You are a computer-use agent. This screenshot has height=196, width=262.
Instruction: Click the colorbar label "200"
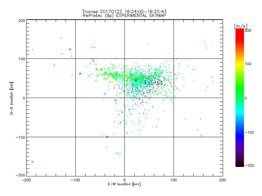[x=248, y=30]
